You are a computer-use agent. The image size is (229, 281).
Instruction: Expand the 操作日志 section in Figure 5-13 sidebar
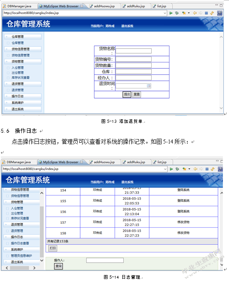point(23,96)
